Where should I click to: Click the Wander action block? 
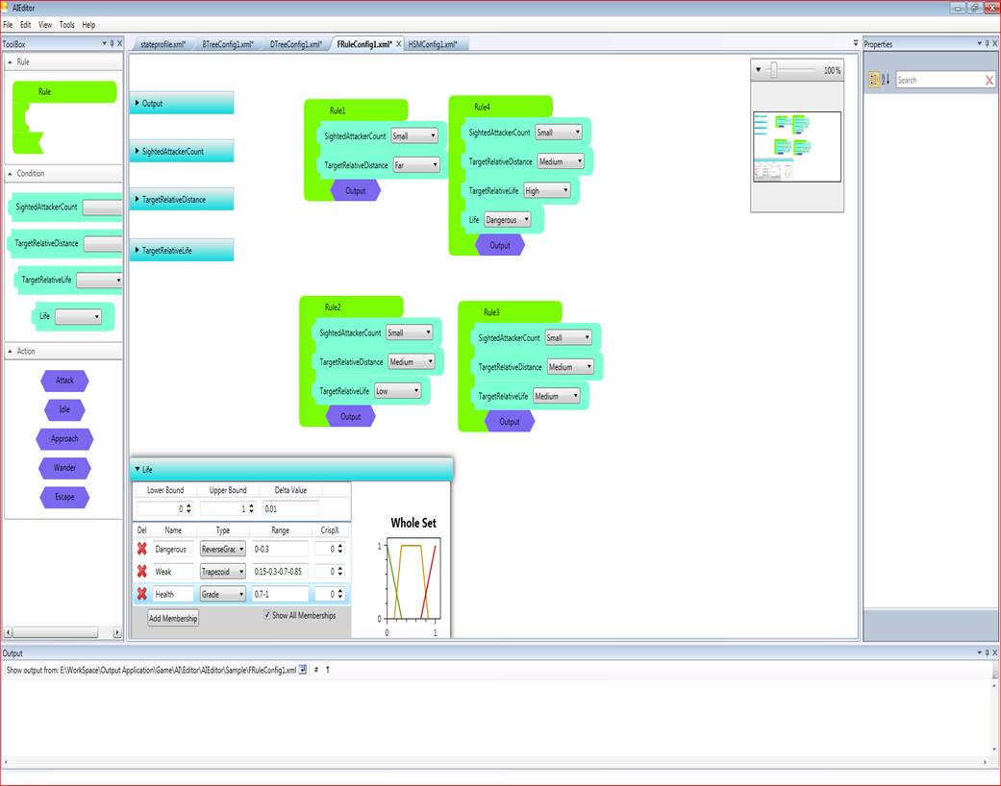point(64,468)
